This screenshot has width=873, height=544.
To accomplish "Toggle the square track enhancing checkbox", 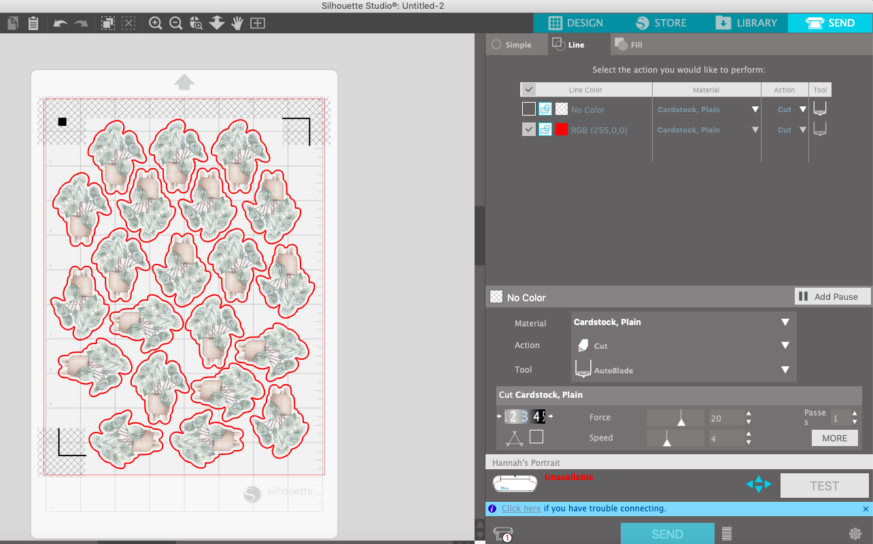I will (x=536, y=437).
